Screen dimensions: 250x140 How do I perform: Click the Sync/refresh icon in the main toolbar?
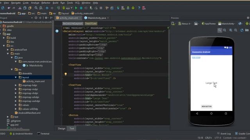coord(3,8)
